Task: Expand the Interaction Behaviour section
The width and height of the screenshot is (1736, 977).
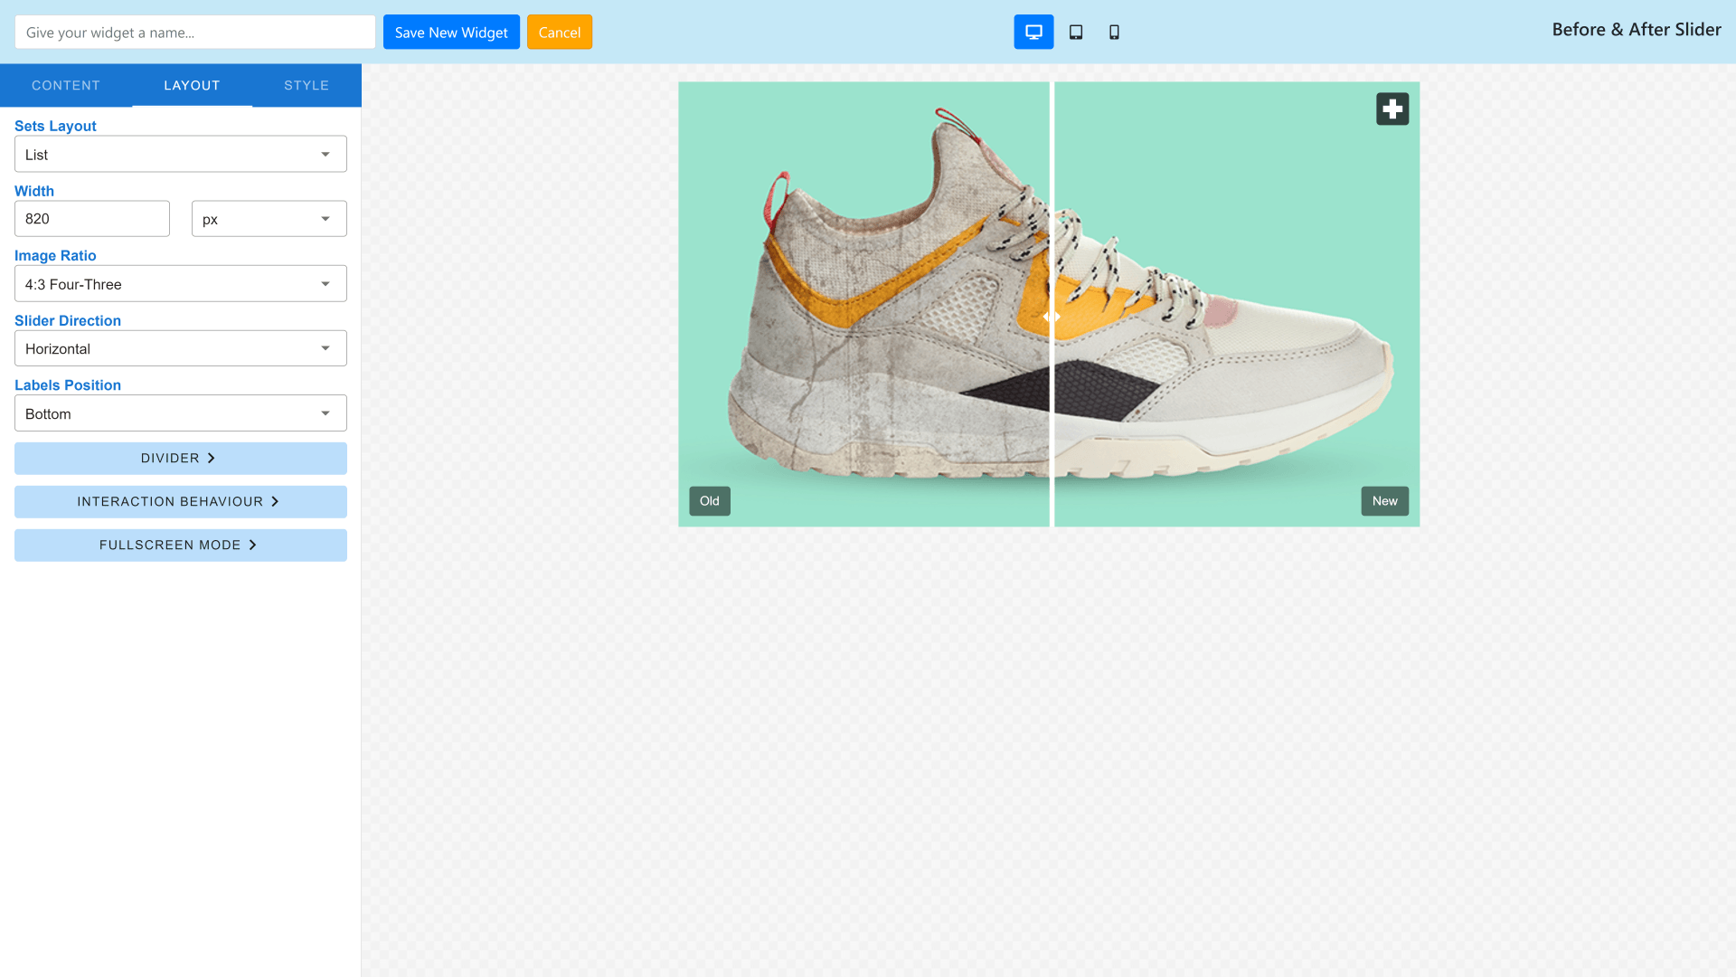Action: (x=181, y=502)
